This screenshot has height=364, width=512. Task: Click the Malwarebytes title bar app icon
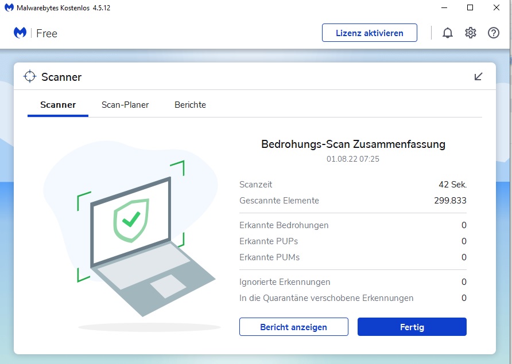point(9,7)
